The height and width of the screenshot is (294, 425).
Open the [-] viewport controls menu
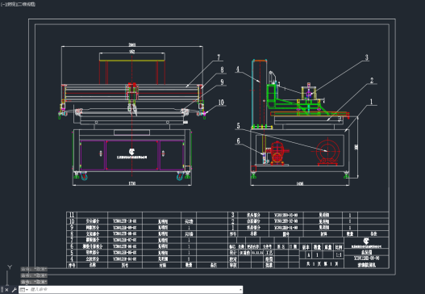pyautogui.click(x=2, y=4)
